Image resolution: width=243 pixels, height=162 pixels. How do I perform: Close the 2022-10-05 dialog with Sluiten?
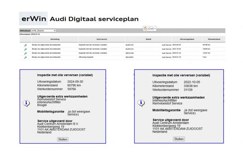point(179,139)
